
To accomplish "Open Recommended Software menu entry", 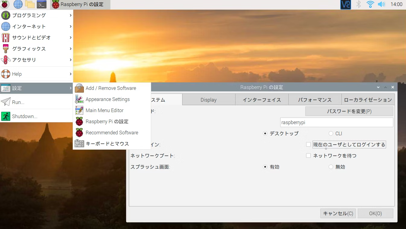I will click(112, 133).
